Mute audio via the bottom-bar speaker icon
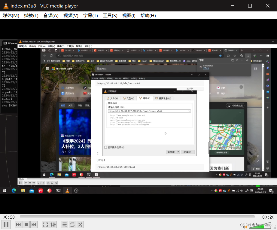This screenshot has height=230, width=277. coord(245,227)
